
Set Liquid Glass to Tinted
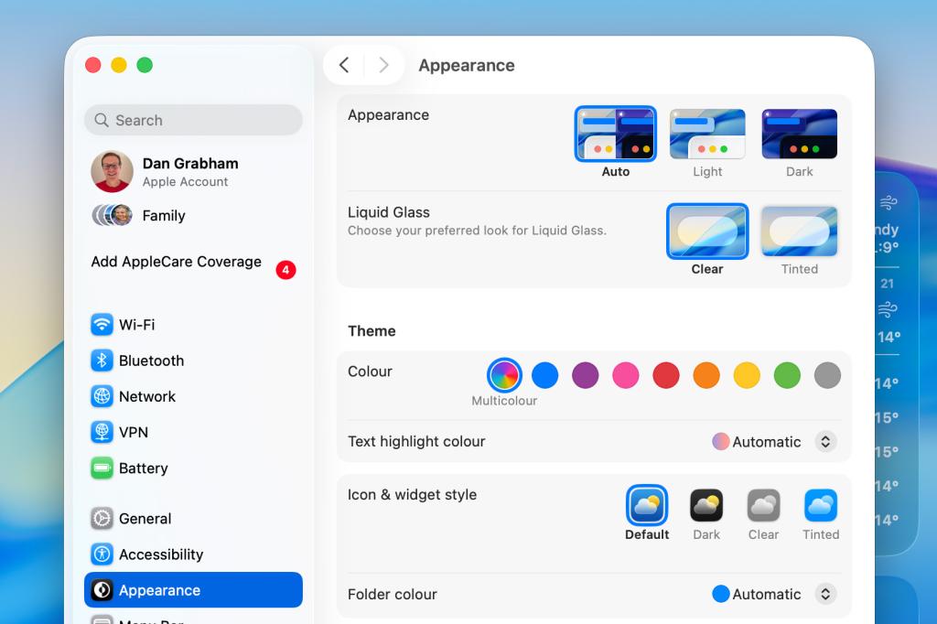click(799, 231)
